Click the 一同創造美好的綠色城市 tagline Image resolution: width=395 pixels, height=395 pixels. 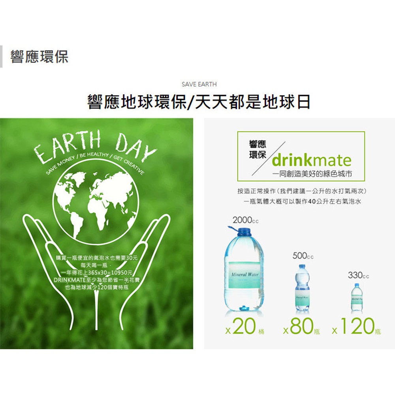click(312, 174)
